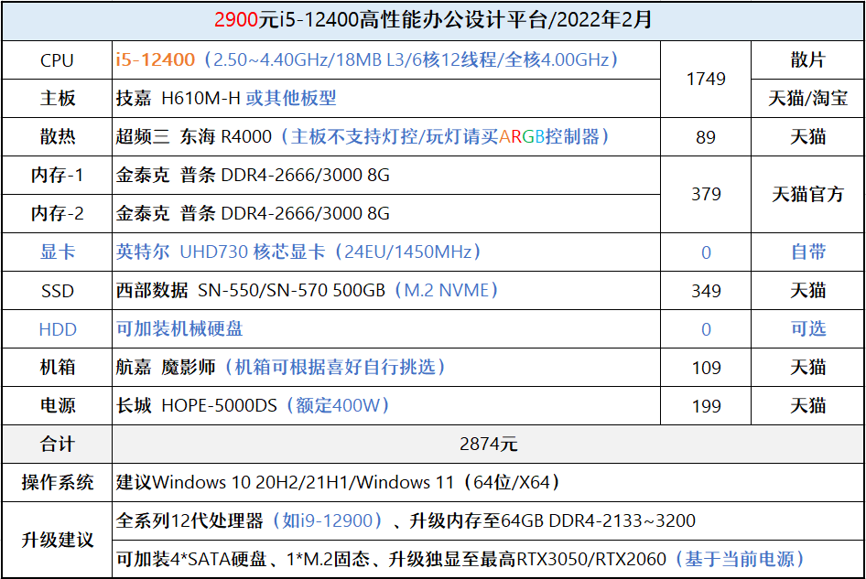
Task: Click the orange 'i5-12400' CPU model text
Action: pyautogui.click(x=156, y=59)
